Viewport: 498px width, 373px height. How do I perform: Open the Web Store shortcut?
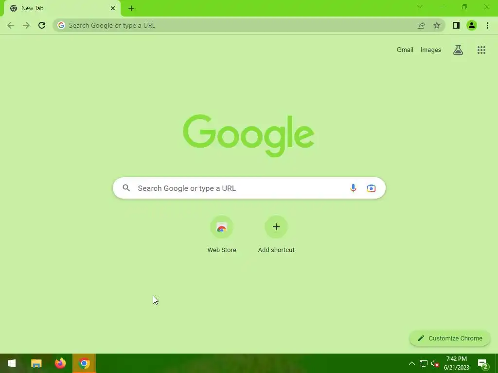coord(222,235)
